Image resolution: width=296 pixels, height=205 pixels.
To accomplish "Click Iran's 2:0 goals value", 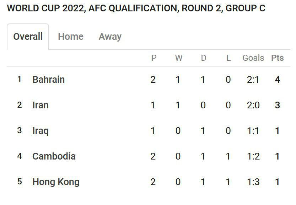I will tap(253, 105).
